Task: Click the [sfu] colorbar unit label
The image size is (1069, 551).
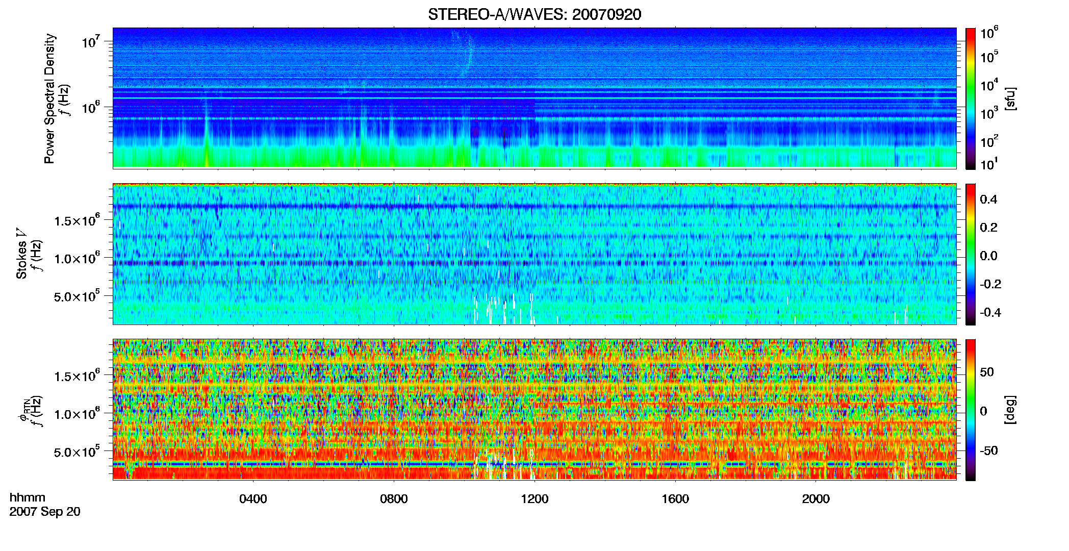Action: tap(1010, 98)
